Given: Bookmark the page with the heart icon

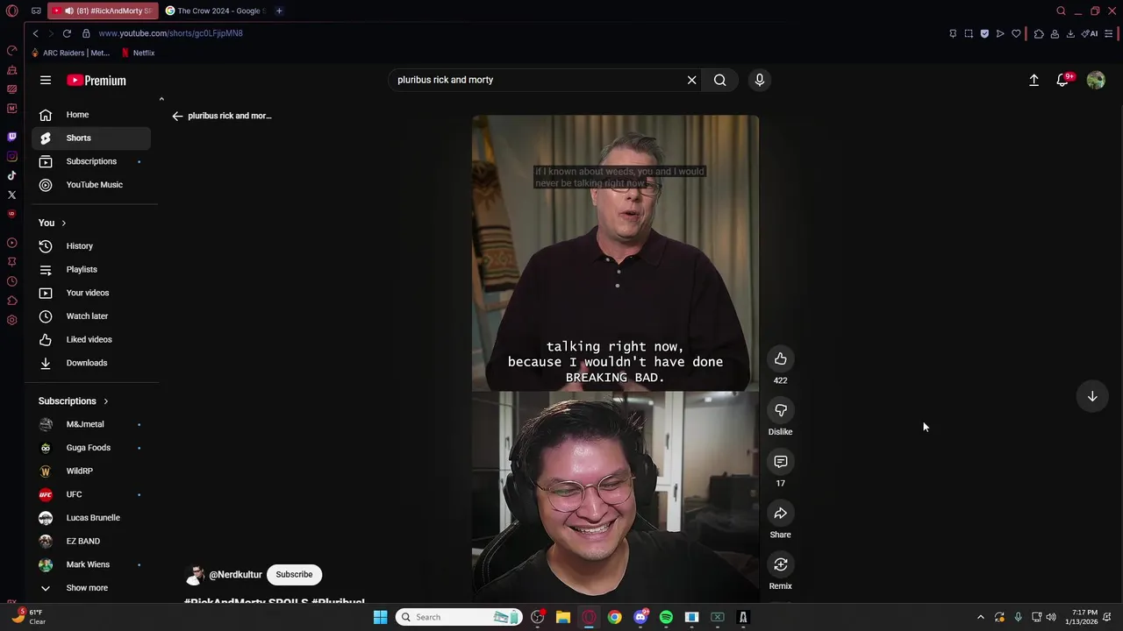Looking at the screenshot, I should 1016,33.
